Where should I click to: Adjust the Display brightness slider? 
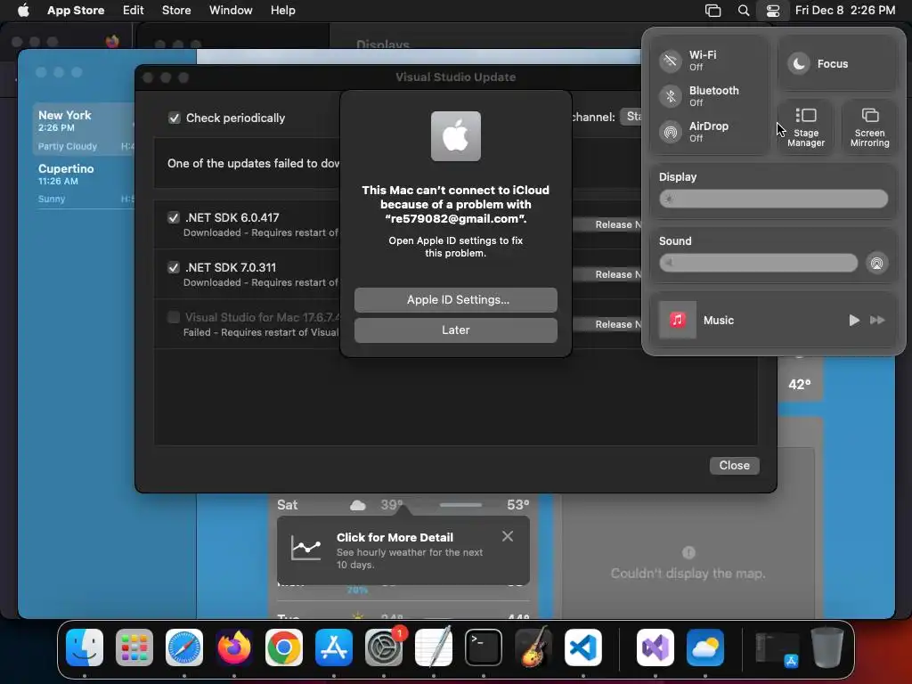point(773,199)
